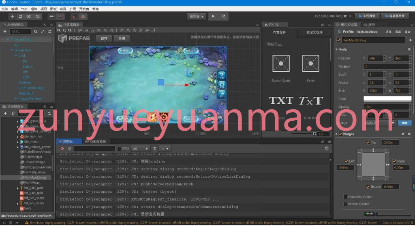Disable the Widget component checkbox
The image size is (415, 226).
(340, 134)
